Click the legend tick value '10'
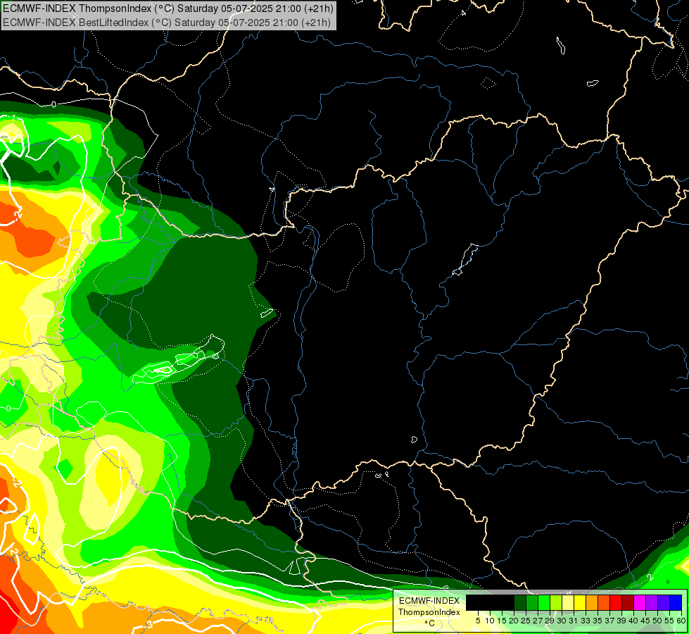This screenshot has width=689, height=634. [x=490, y=621]
